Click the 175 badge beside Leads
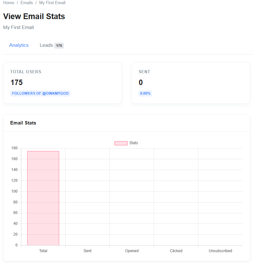Image resolution: width=254 pixels, height=263 pixels. pos(59,46)
